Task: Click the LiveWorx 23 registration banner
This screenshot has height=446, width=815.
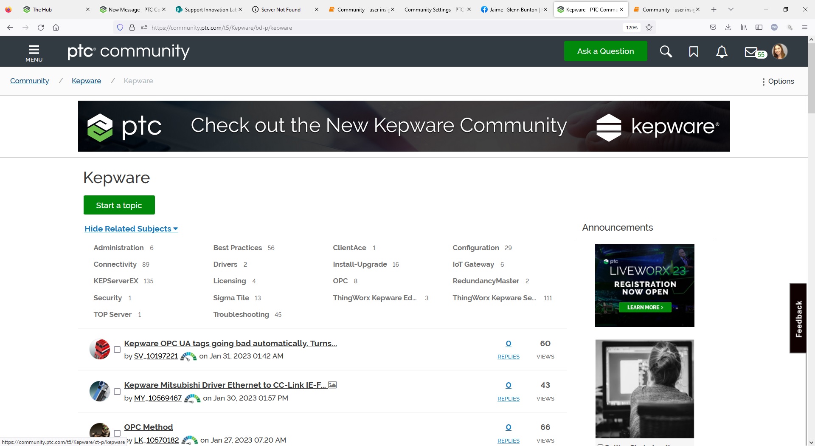Action: [644, 285]
